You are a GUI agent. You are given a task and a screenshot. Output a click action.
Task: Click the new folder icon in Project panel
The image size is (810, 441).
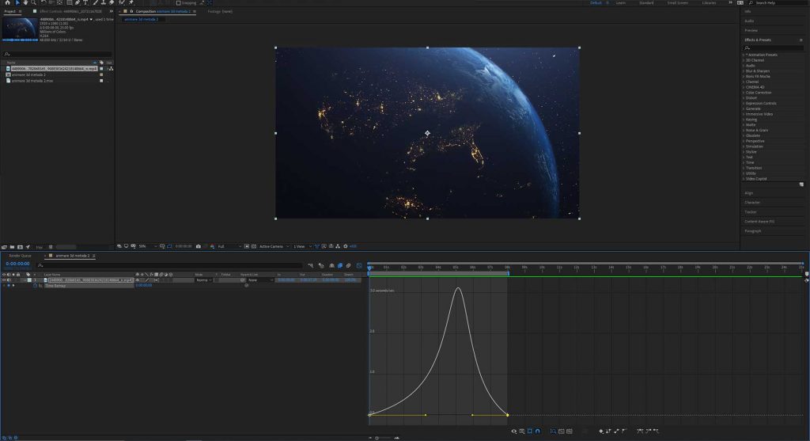tap(12, 247)
